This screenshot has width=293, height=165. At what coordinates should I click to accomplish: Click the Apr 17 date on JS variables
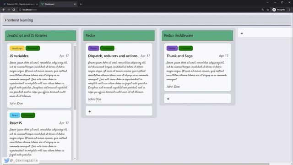click(x=64, y=56)
